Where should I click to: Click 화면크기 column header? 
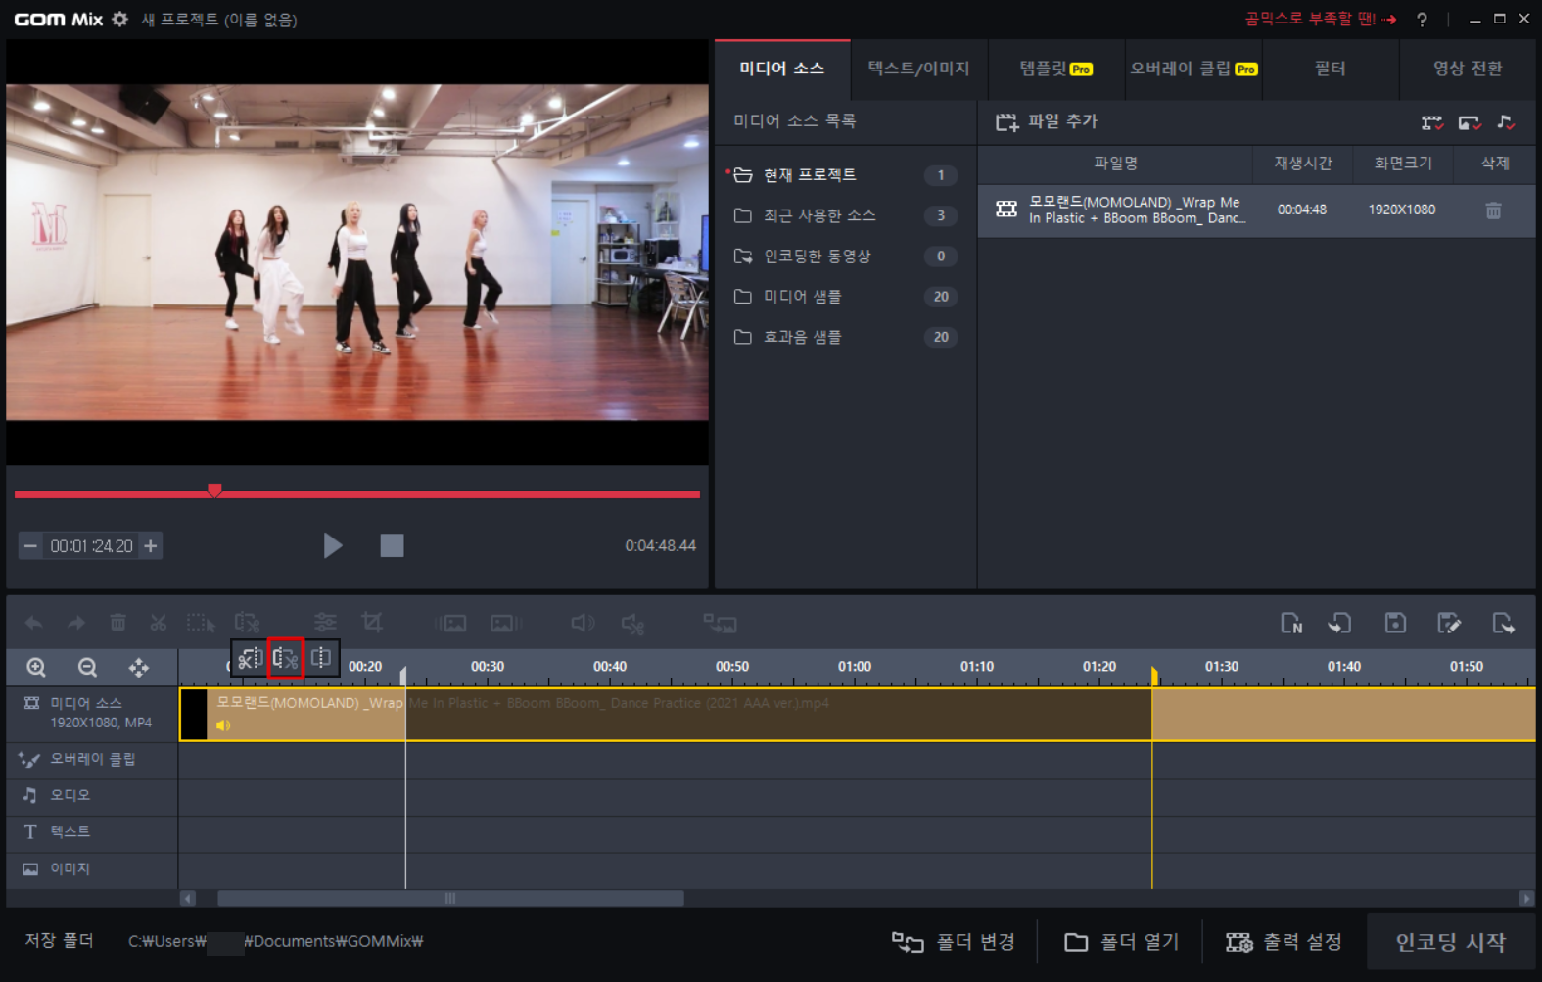click(1403, 164)
